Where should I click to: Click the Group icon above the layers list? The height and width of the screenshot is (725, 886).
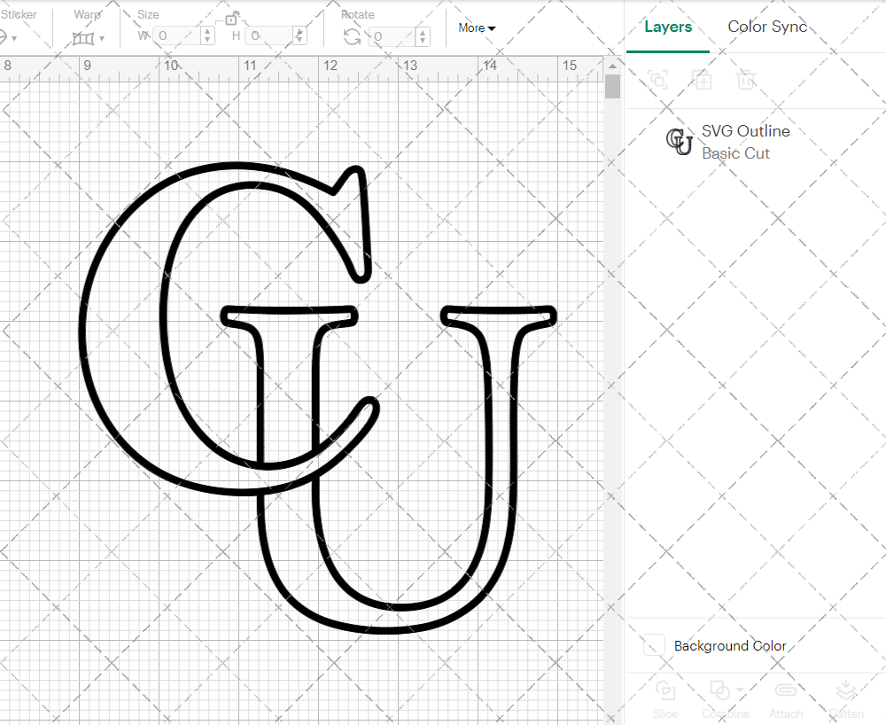(658, 81)
